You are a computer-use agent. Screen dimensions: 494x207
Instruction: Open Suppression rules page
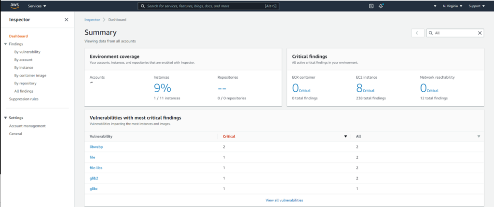click(x=24, y=99)
